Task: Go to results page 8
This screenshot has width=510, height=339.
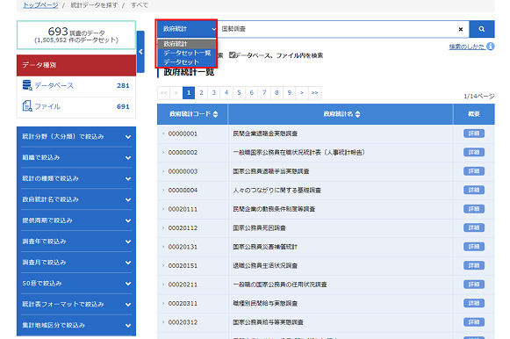Action: (277, 93)
